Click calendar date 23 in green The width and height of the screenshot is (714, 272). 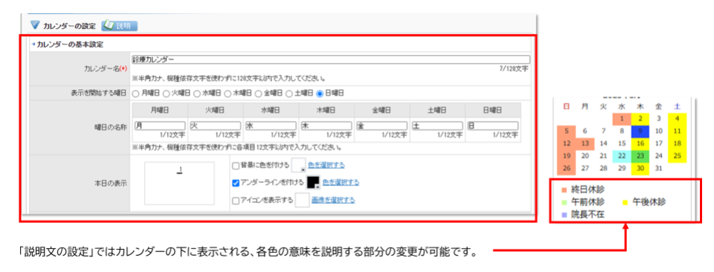coord(640,157)
